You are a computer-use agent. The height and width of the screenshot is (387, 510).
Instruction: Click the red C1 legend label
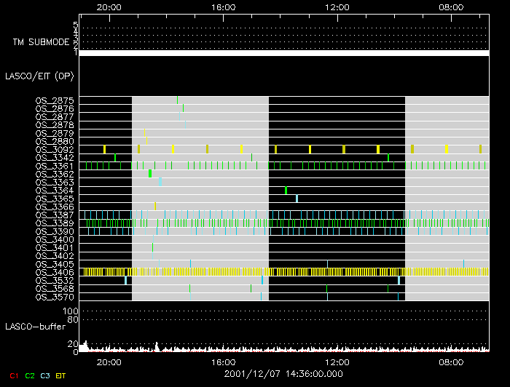point(12,375)
